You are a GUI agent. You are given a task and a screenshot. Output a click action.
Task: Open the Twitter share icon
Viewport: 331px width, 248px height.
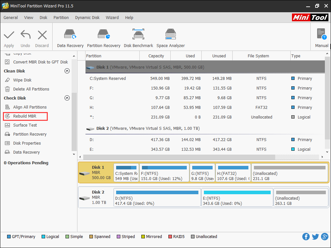coord(316,237)
